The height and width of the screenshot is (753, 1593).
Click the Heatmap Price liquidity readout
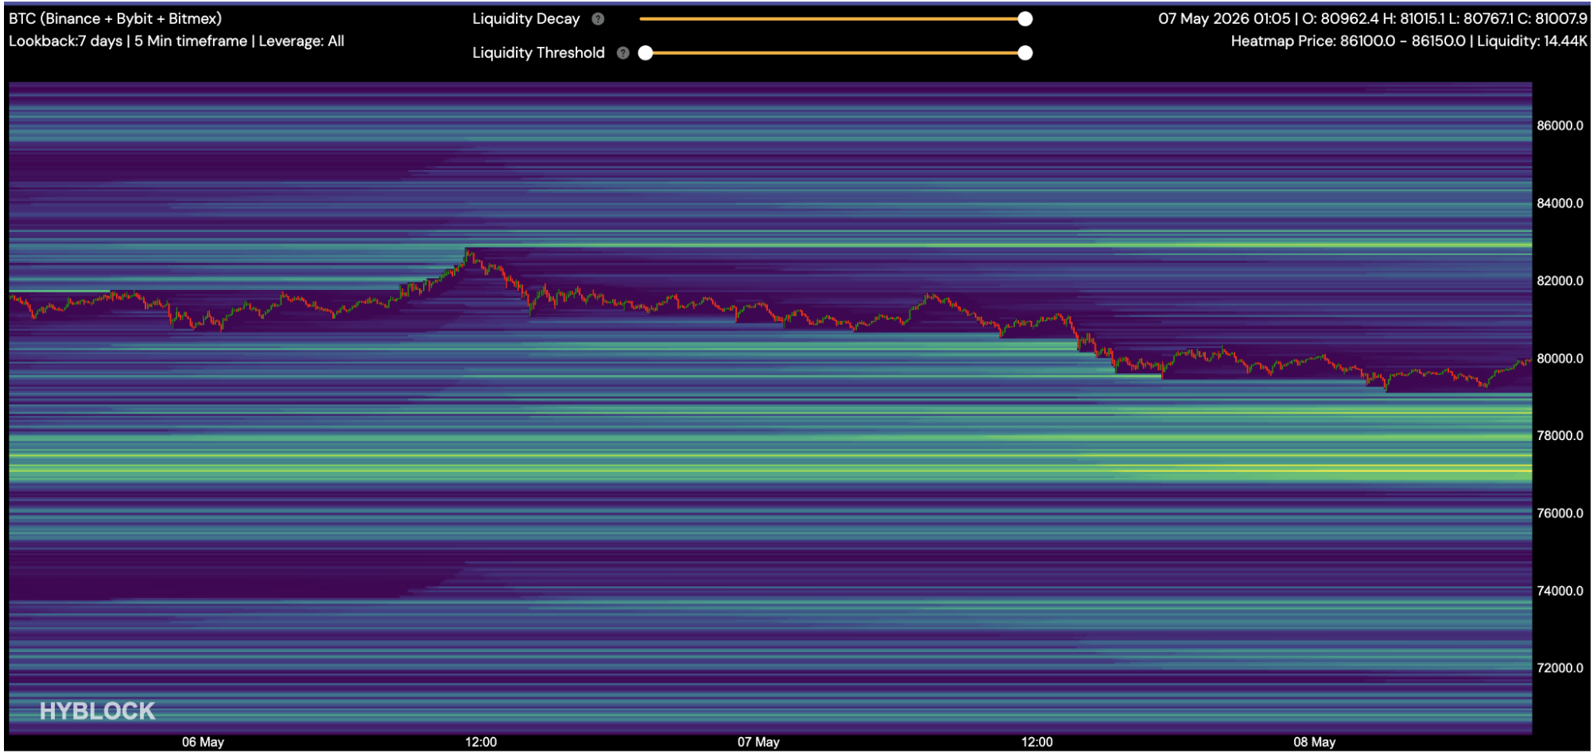[1409, 41]
